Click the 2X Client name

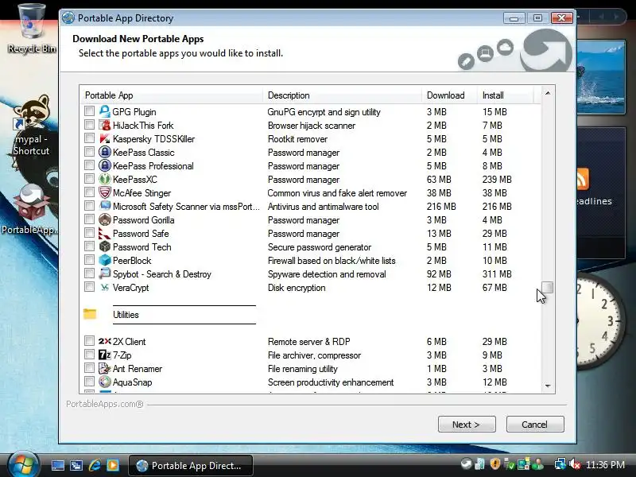[129, 342]
